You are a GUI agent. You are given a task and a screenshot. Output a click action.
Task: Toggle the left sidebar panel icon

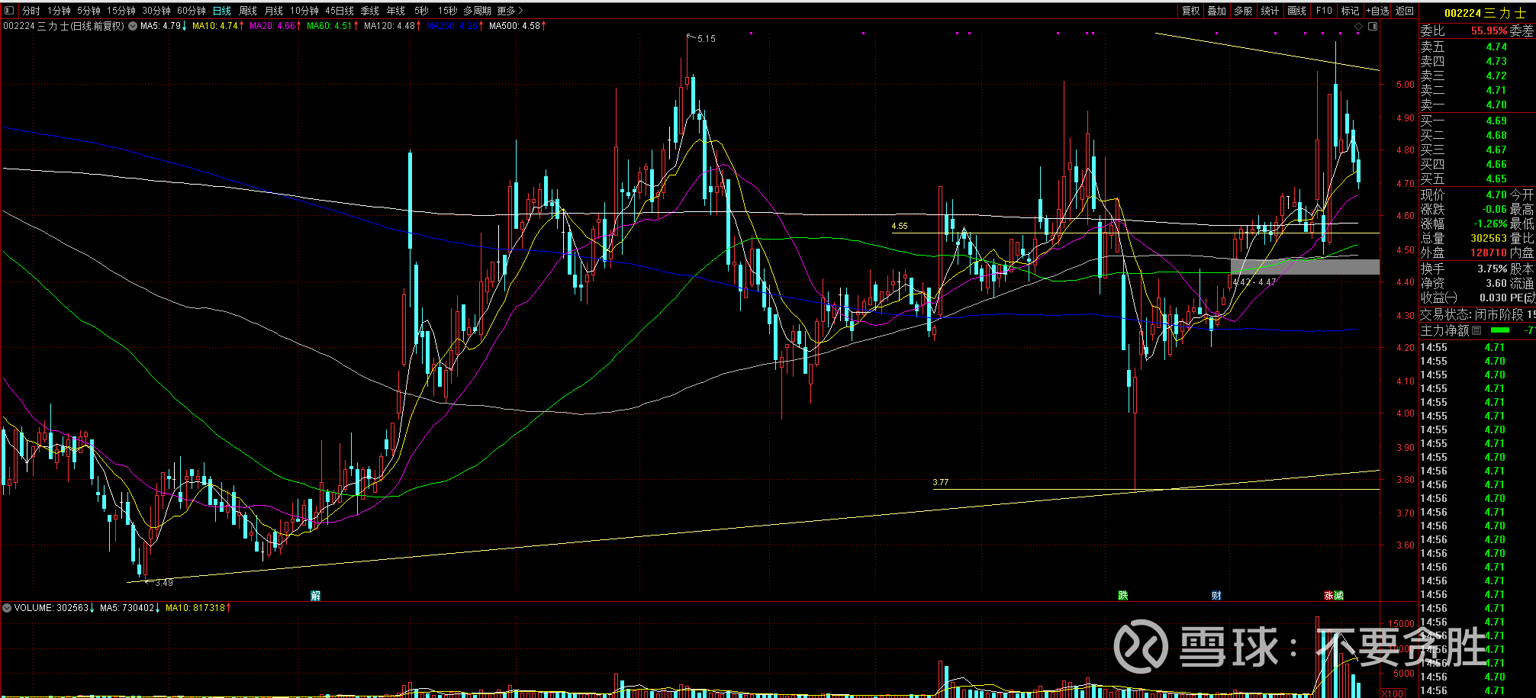click(x=9, y=11)
